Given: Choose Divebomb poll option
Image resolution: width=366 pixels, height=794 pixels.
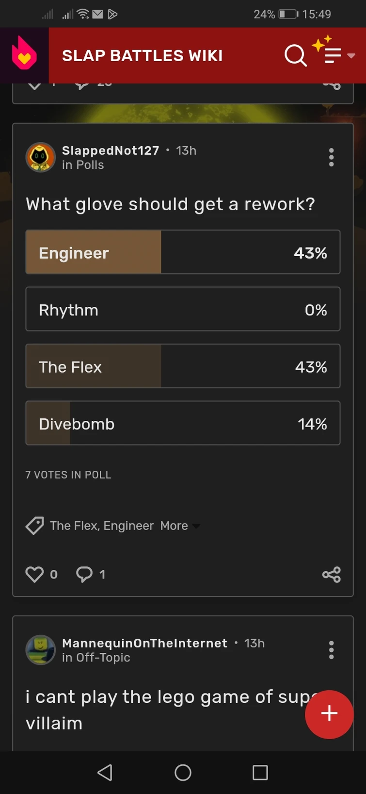Looking at the screenshot, I should pos(183,423).
